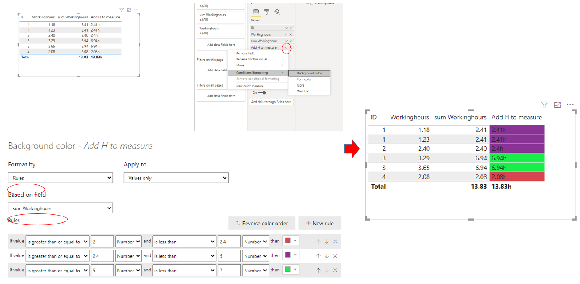Click 13.83h total in large table
Image resolution: width=580 pixels, height=284 pixels.
point(501,186)
